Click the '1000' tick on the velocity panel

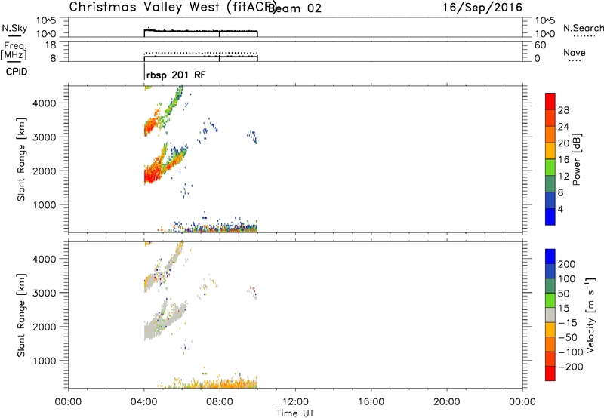(x=44, y=361)
